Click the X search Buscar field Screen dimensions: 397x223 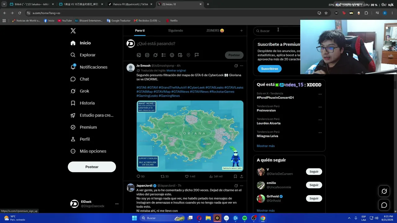point(277,31)
